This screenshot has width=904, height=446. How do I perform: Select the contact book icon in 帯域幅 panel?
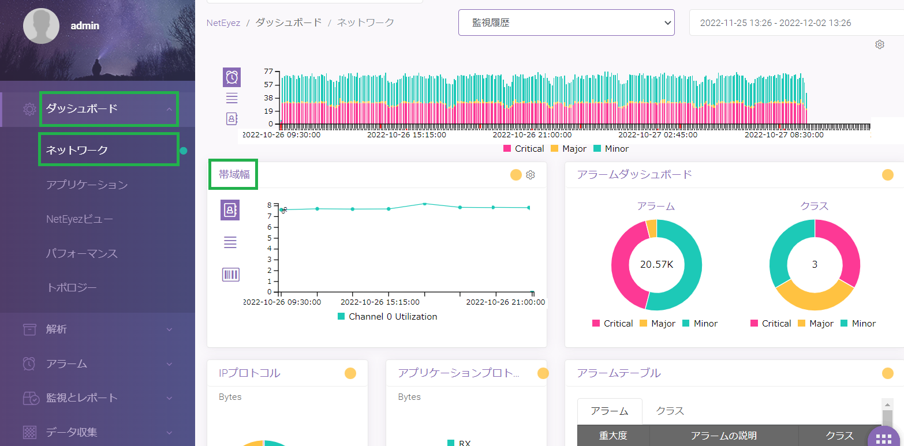[x=230, y=210]
